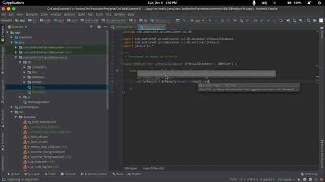Click the Make Project hammer icon

click(x=184, y=20)
